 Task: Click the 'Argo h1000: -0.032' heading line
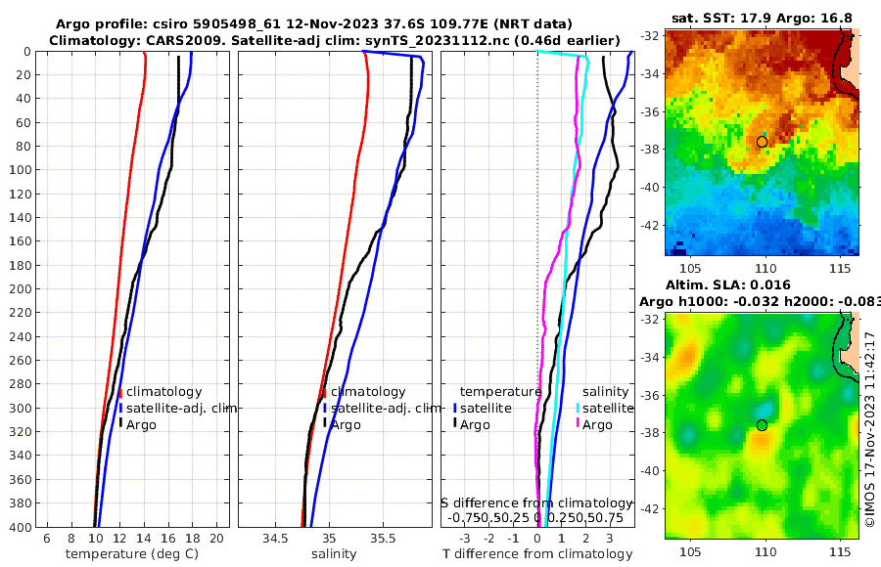pyautogui.click(x=760, y=301)
